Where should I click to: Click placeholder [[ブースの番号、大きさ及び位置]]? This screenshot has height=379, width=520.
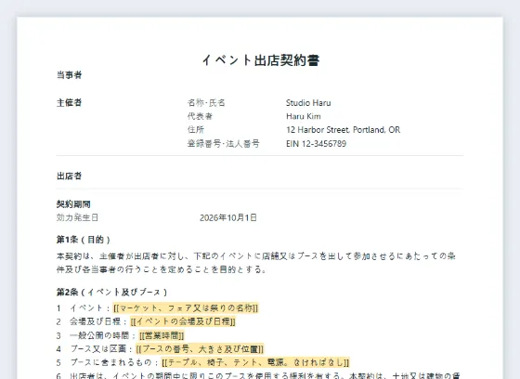coord(200,349)
